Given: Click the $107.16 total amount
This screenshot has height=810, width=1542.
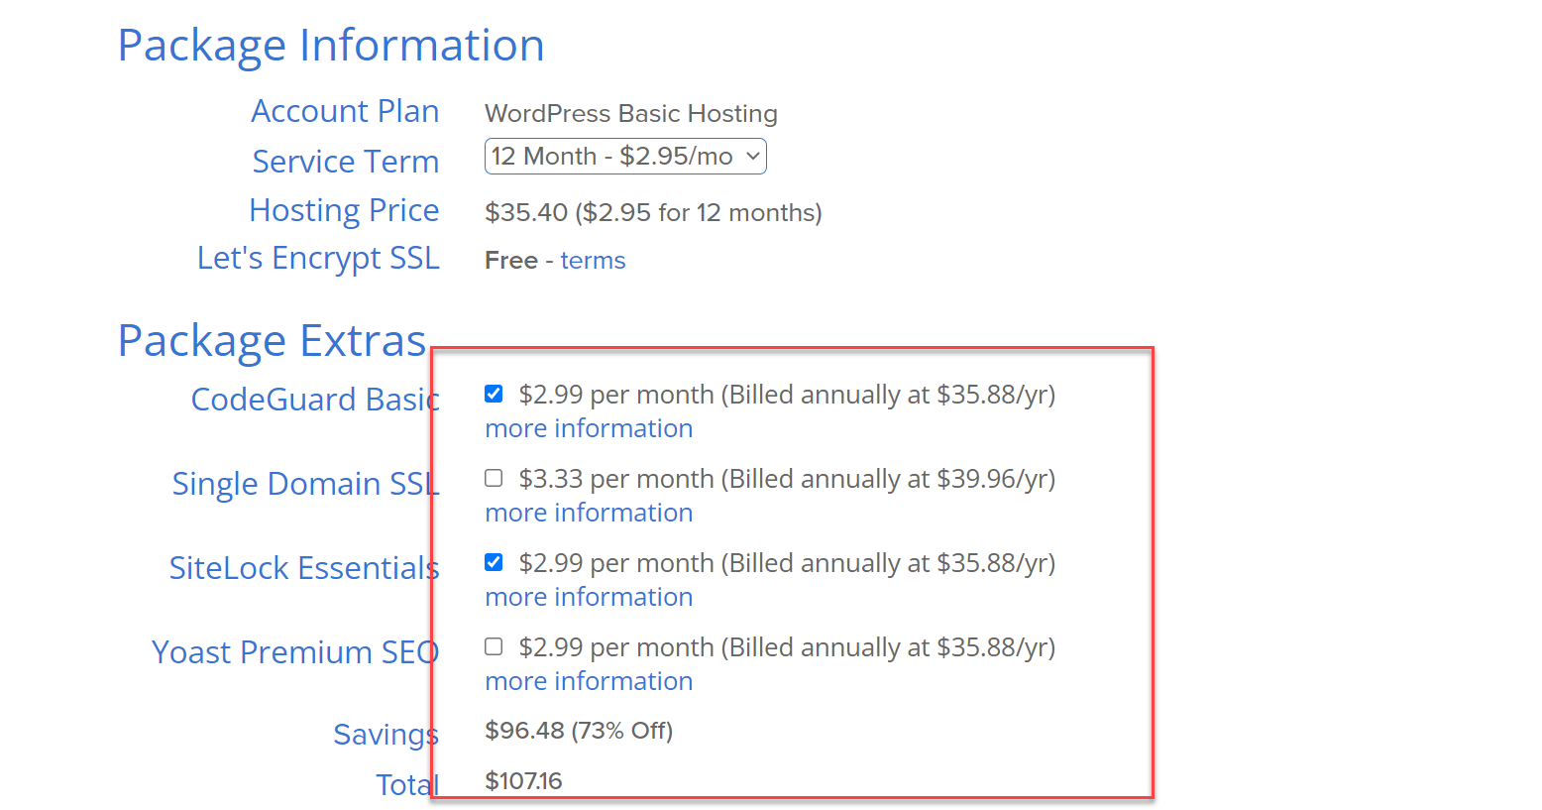Looking at the screenshot, I should 523,781.
